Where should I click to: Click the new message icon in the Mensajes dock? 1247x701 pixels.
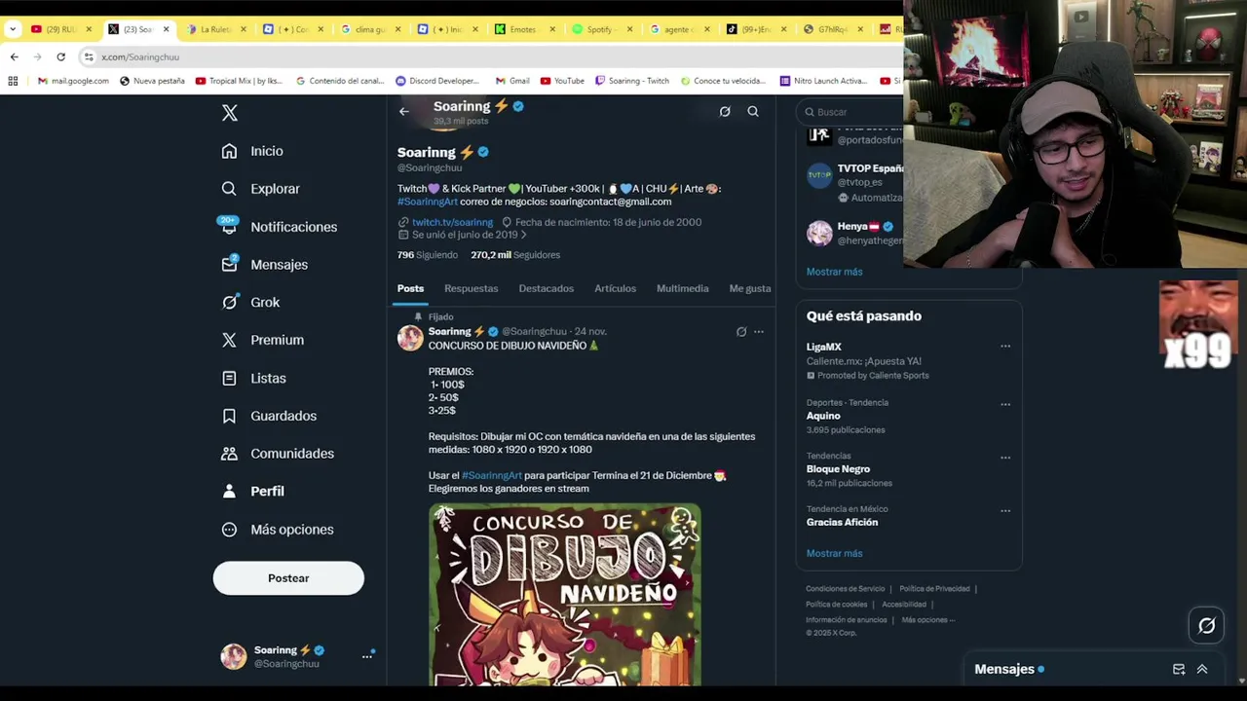[x=1179, y=669]
